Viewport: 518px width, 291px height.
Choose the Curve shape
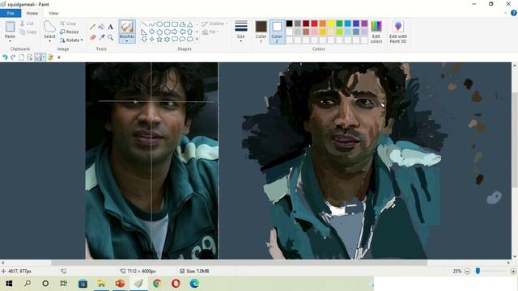click(x=152, y=24)
